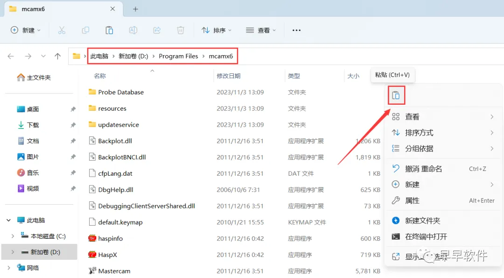This screenshot has width=504, height=278.
Task: Click the Copy icon in toolbar
Action: [85, 30]
